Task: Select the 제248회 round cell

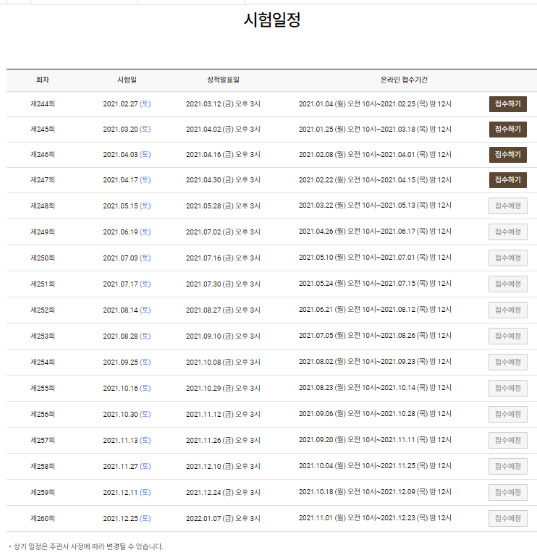Action: tap(43, 206)
